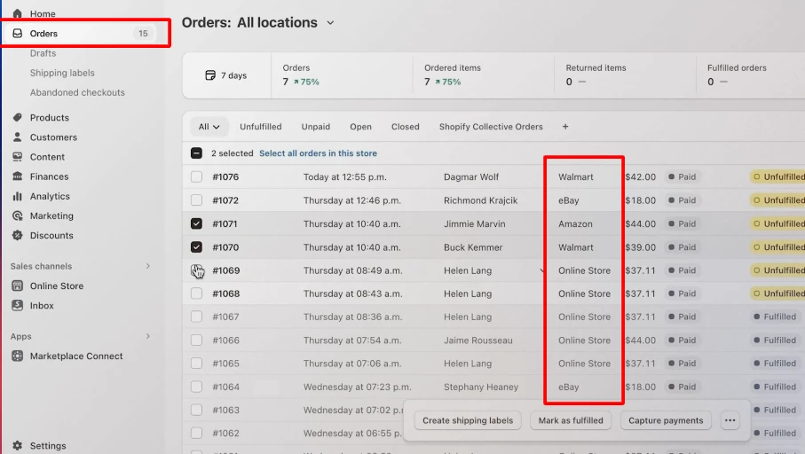Click the Finances bank icon
This screenshot has height=454, width=805.
tap(18, 176)
